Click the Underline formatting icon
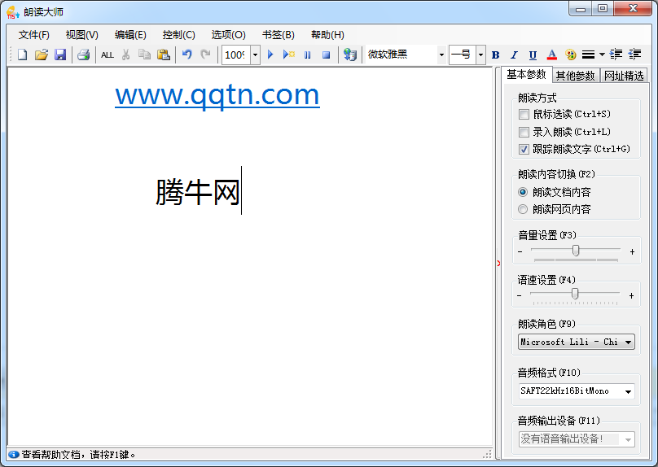 click(533, 55)
